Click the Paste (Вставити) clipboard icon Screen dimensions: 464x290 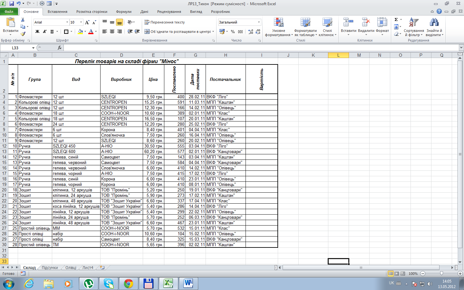click(x=10, y=23)
